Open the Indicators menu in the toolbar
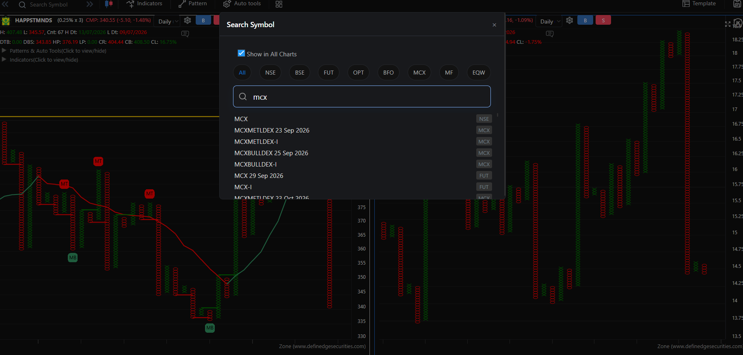 click(x=144, y=4)
